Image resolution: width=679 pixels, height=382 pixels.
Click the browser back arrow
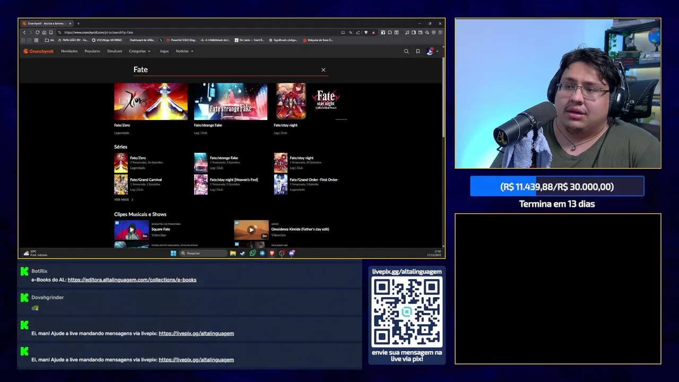pos(24,32)
